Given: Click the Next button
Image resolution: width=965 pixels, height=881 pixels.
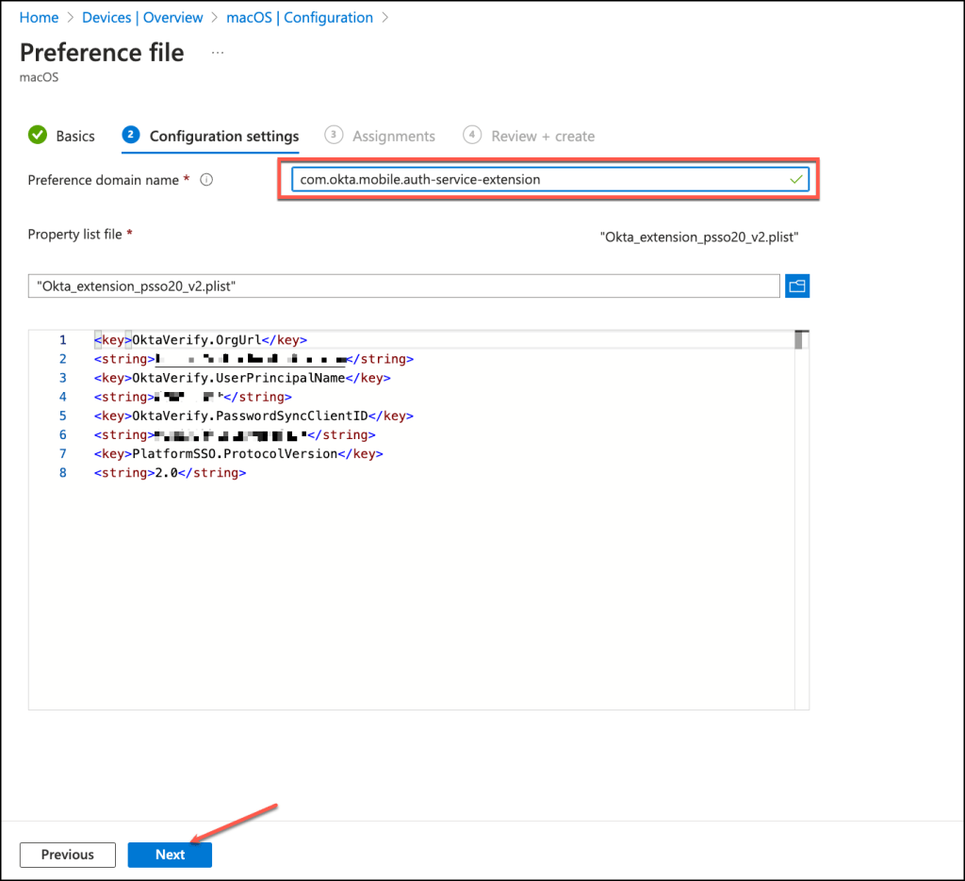Looking at the screenshot, I should click(x=170, y=855).
